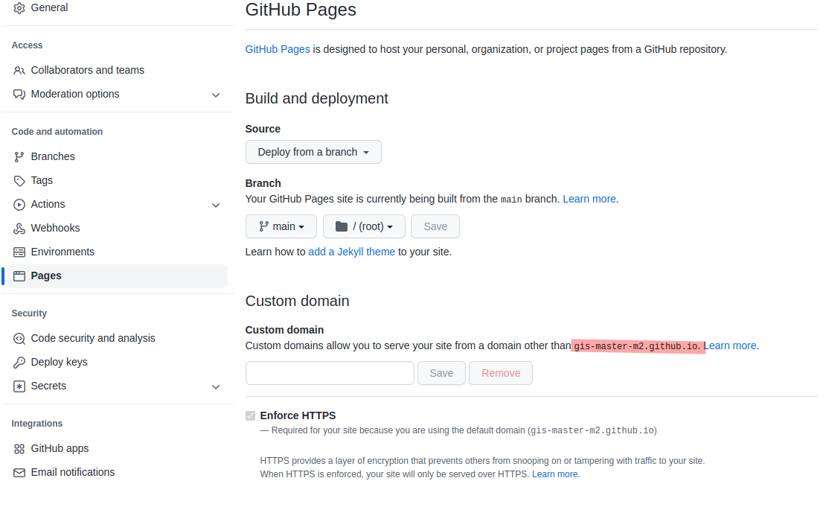Open the Deploy from a branch dropdown
826x513 pixels.
coord(313,152)
